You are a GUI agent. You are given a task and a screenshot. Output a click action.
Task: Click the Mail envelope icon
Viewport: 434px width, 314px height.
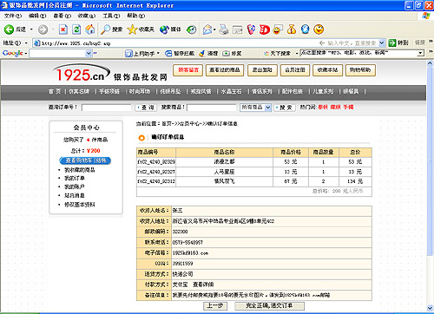click(x=207, y=29)
